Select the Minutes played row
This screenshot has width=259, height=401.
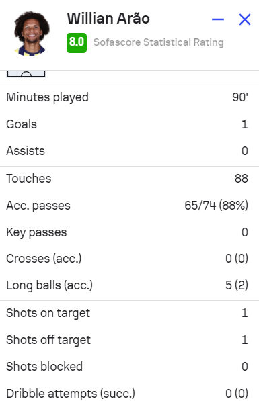coord(129,97)
